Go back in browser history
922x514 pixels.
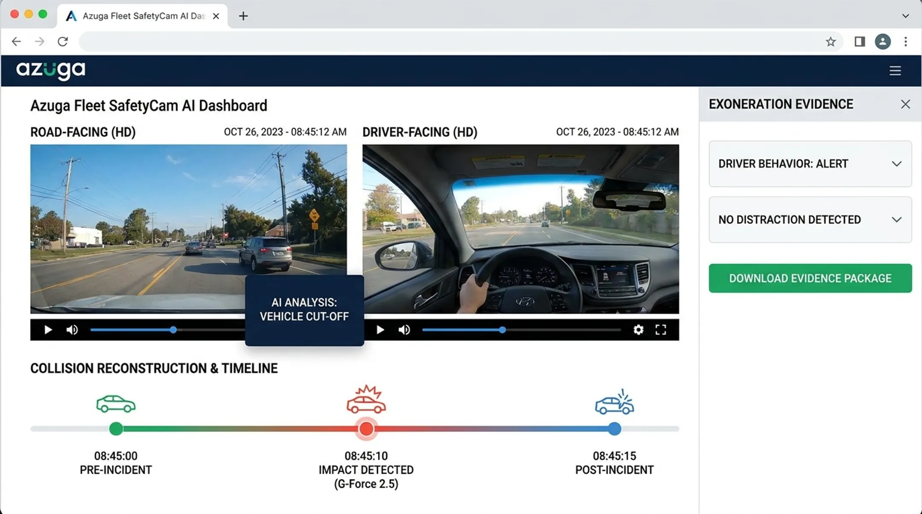(x=16, y=41)
